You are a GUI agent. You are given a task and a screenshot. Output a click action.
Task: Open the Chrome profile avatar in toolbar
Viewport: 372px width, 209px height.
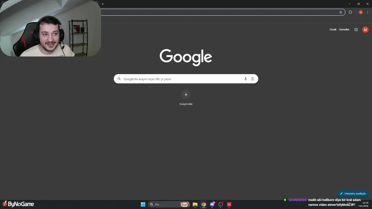(361, 12)
